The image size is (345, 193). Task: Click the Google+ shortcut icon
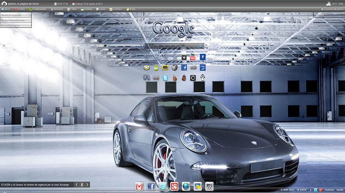[x=184, y=57]
